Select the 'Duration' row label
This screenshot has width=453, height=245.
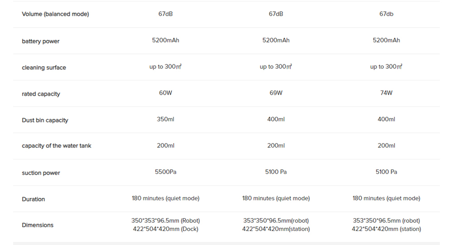pos(34,199)
